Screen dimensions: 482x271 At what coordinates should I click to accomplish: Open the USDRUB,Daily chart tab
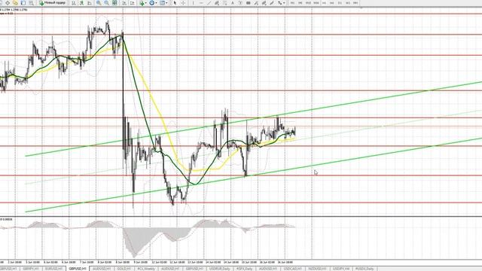point(219,269)
